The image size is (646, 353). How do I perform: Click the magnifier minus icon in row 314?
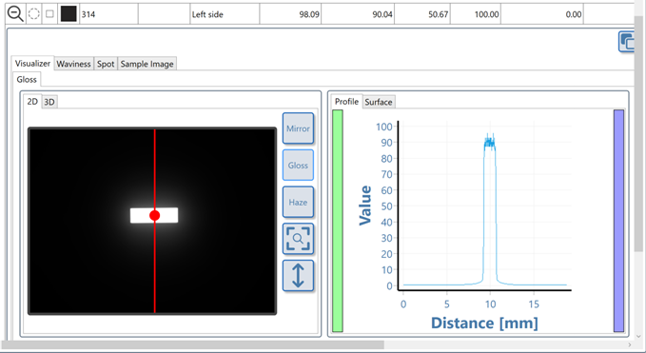click(x=15, y=14)
